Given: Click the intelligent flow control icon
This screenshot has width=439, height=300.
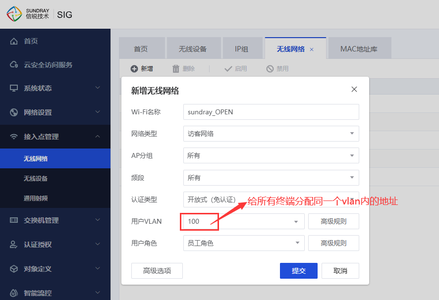Looking at the screenshot, I should tap(14, 293).
